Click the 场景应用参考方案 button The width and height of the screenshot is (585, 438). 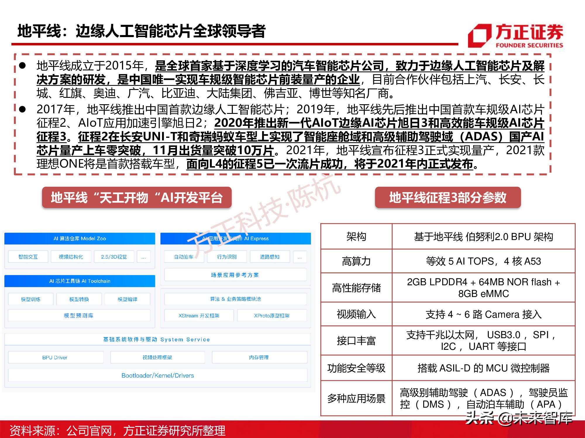[x=236, y=274]
